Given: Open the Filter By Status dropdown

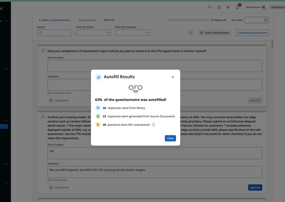Looking at the screenshot, I should (x=94, y=33).
